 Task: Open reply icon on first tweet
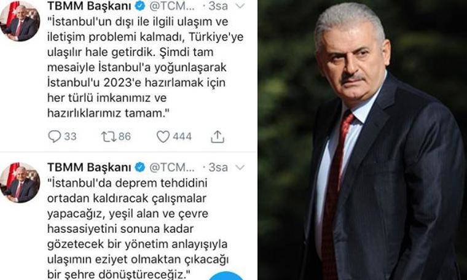[x=55, y=136]
